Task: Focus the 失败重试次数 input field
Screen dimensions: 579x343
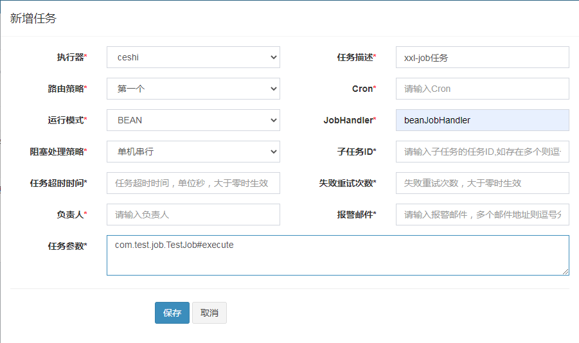Action: coord(482,183)
